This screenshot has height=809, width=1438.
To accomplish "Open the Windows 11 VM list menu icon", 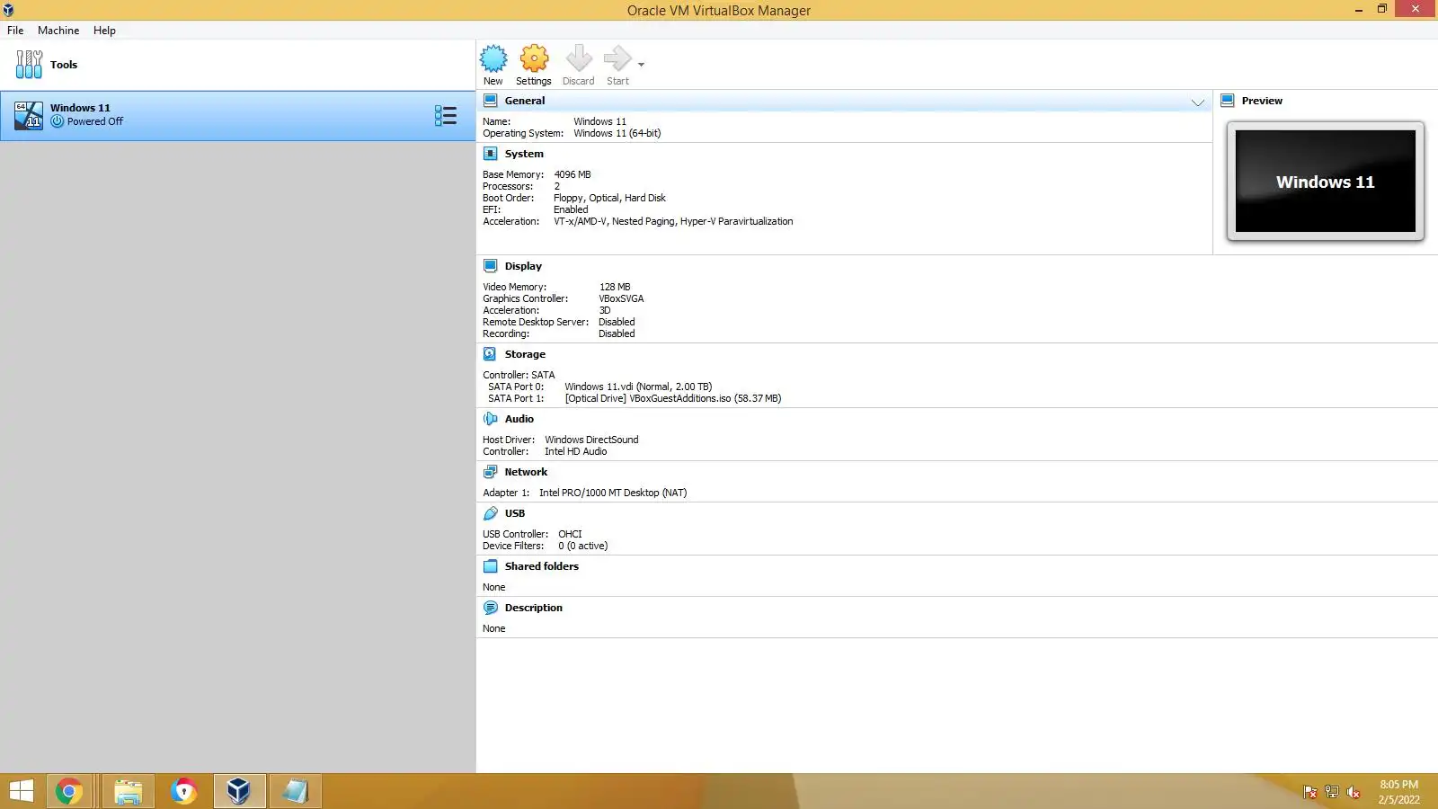I will (x=446, y=116).
